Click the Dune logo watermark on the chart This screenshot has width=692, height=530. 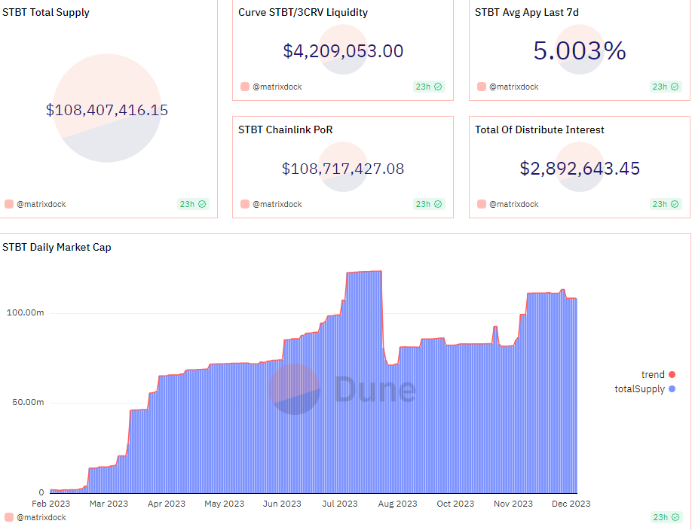(343, 389)
